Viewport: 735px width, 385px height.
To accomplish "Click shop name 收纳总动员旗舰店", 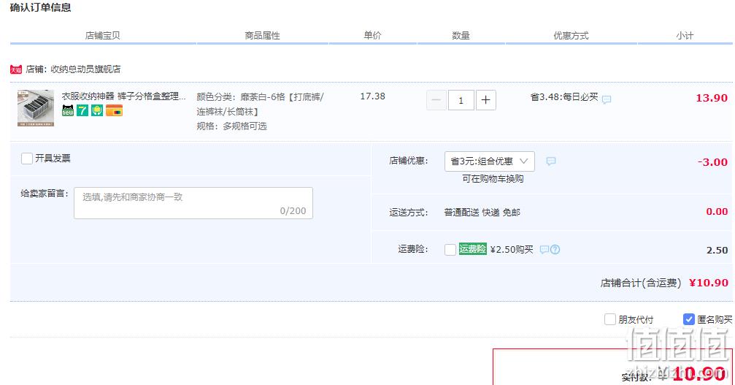I will 85,69.
